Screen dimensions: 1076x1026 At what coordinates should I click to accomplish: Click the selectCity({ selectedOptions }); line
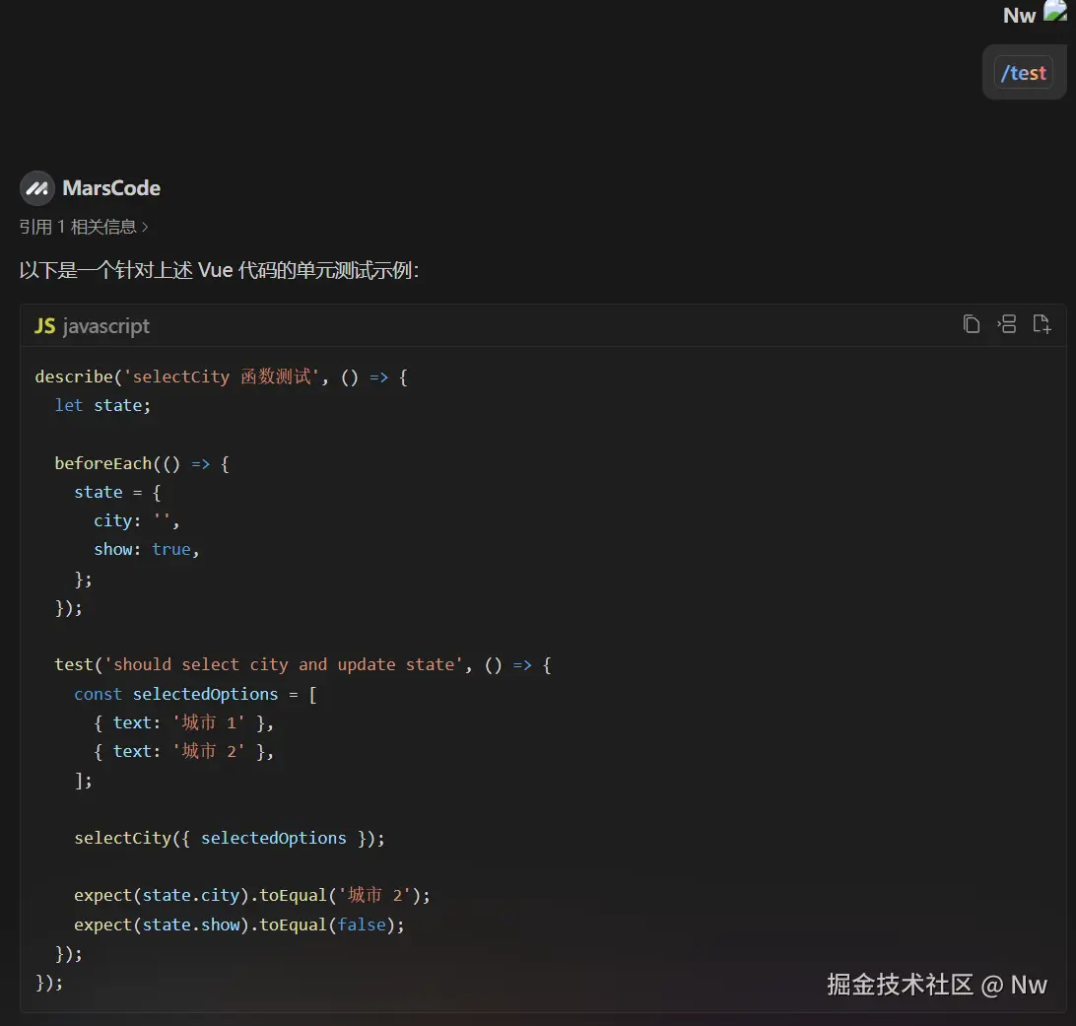pos(230,838)
